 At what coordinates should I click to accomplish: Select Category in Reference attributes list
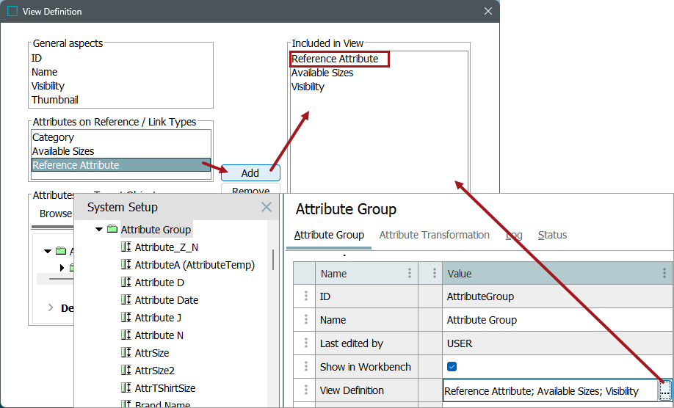[53, 137]
